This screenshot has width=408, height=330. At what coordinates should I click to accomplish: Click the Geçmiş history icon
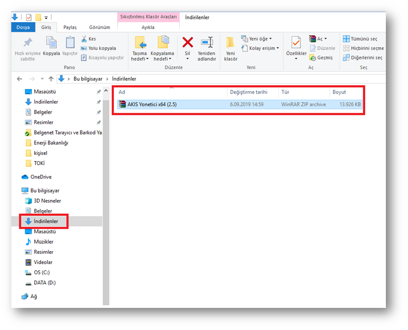(x=313, y=57)
